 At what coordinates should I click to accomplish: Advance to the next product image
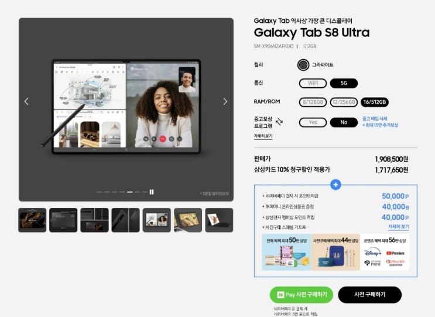225,101
